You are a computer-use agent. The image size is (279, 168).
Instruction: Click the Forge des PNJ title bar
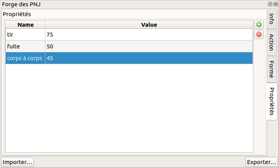point(118,4)
